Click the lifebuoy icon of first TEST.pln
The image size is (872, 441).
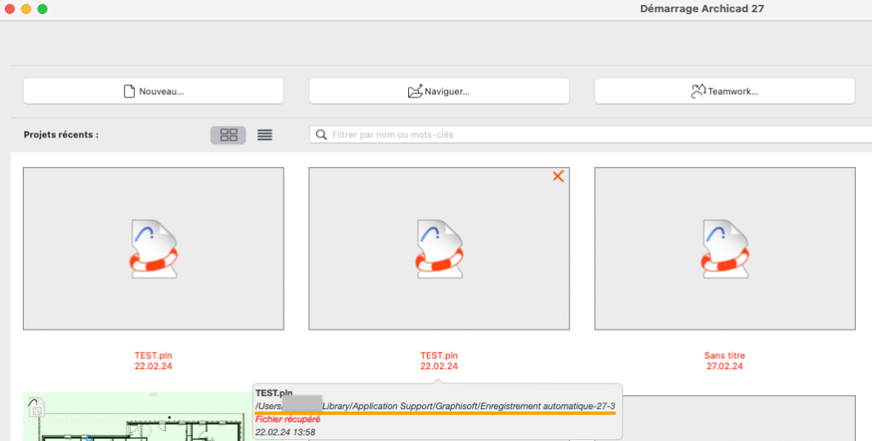(154, 250)
